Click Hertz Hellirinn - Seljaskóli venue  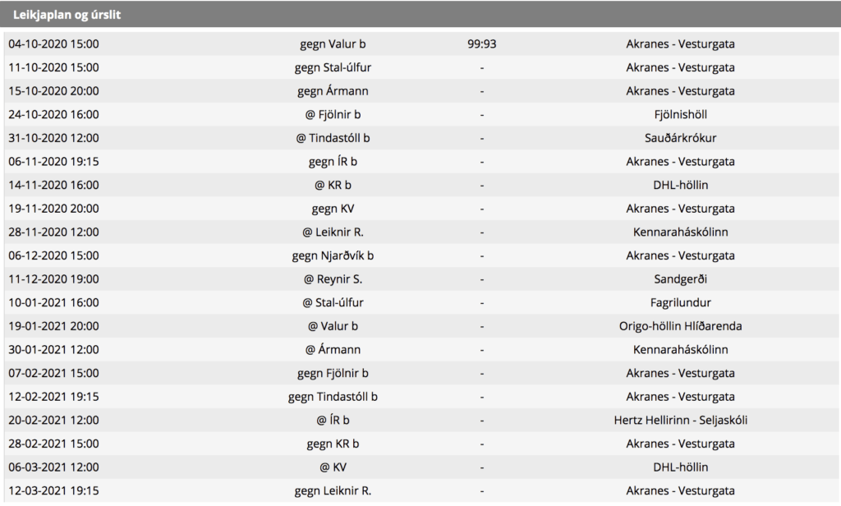(680, 420)
